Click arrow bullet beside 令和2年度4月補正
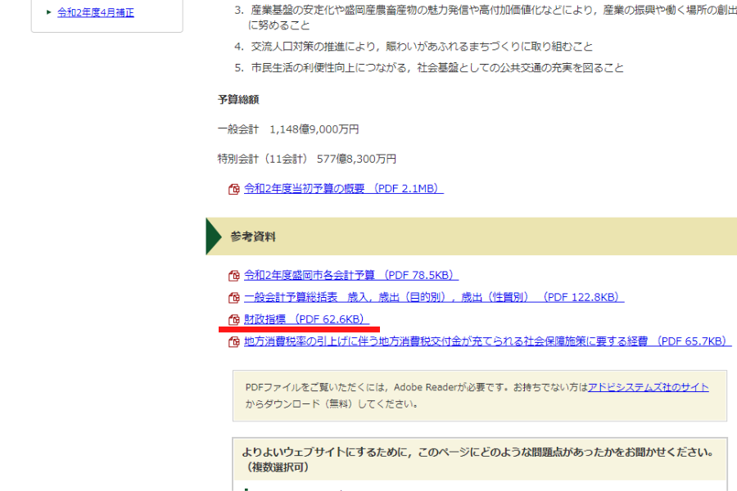737x491 pixels. tap(49, 12)
